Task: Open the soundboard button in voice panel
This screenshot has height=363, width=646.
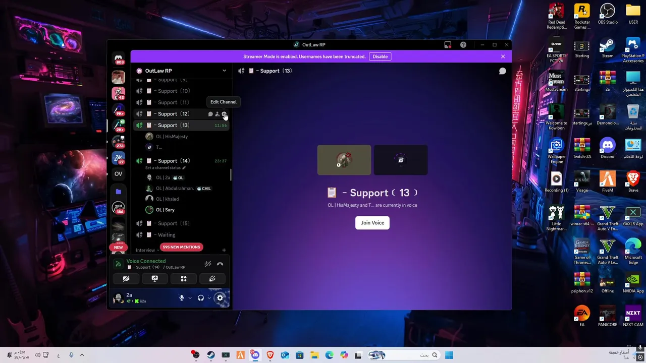Action: point(212,278)
